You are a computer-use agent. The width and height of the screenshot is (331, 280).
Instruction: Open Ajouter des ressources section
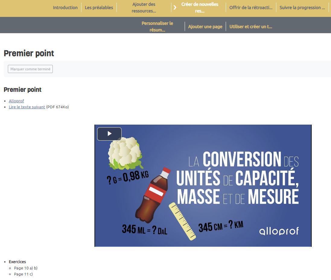[x=144, y=8]
